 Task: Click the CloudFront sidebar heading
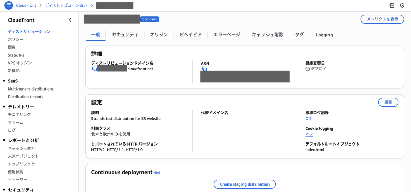(21, 20)
